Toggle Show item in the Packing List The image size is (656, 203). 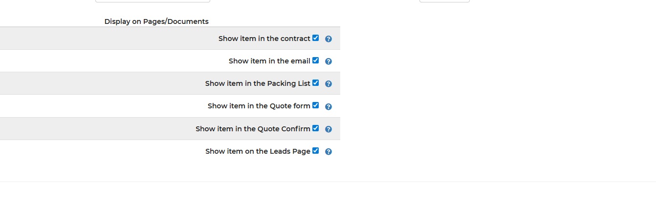pyautogui.click(x=315, y=82)
